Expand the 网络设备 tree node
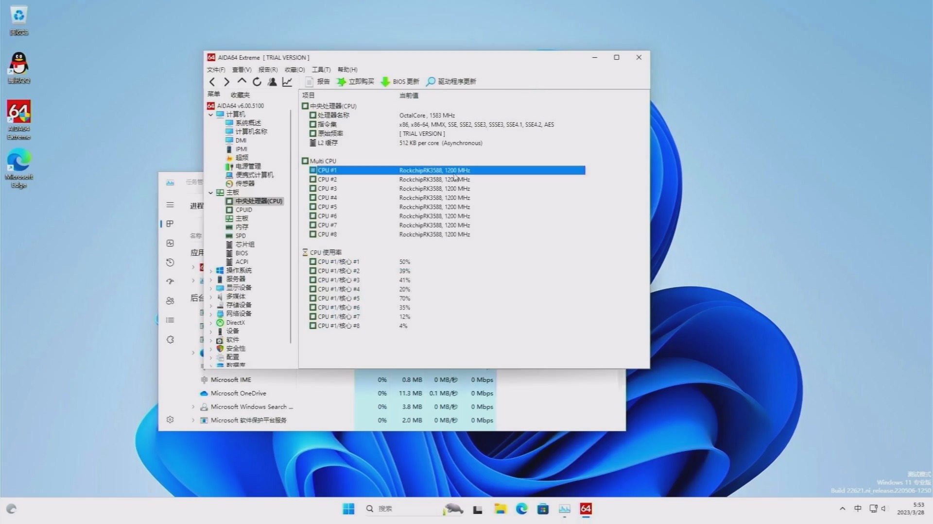Screen dimensions: 933x524 point(211,314)
